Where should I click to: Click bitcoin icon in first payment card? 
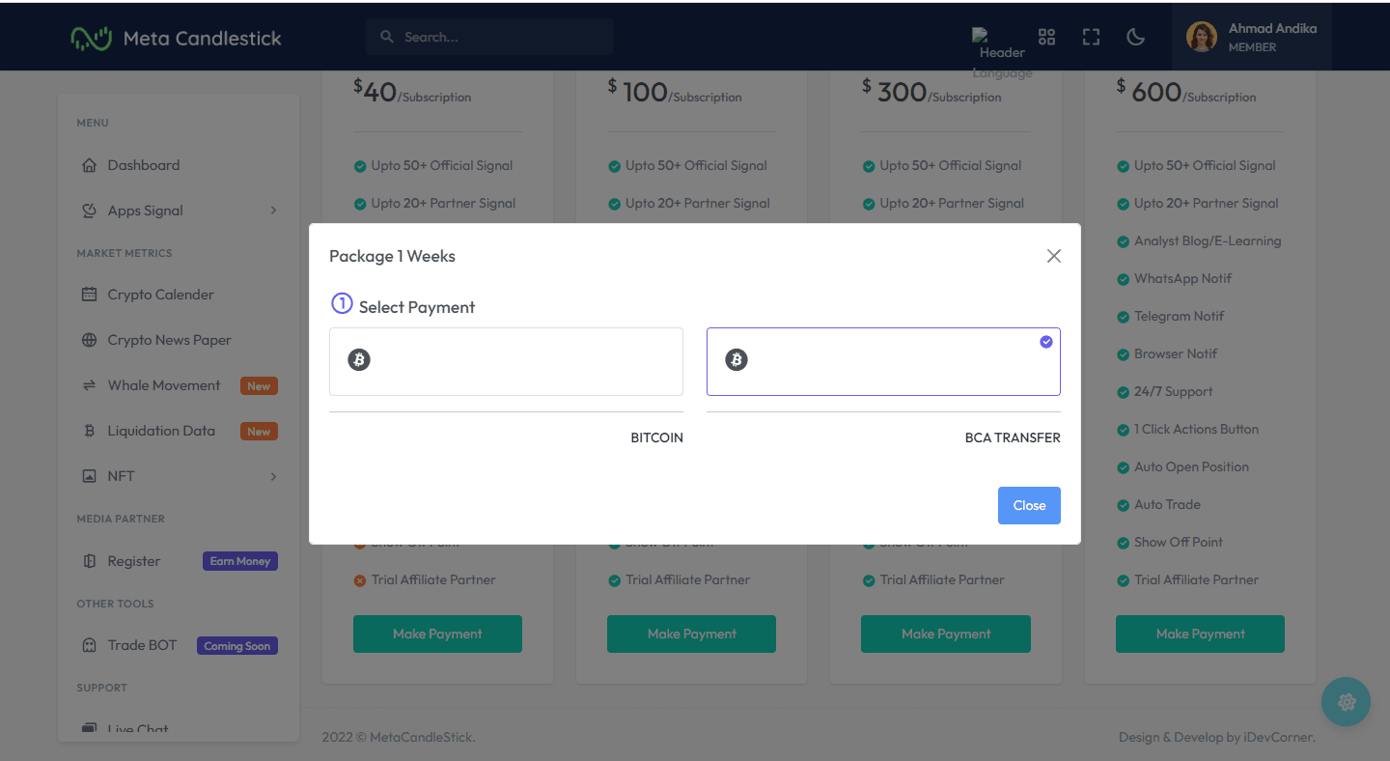359,360
